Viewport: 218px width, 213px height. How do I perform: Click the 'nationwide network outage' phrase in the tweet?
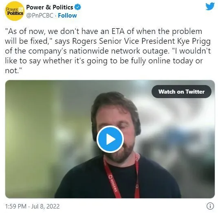[119, 51]
